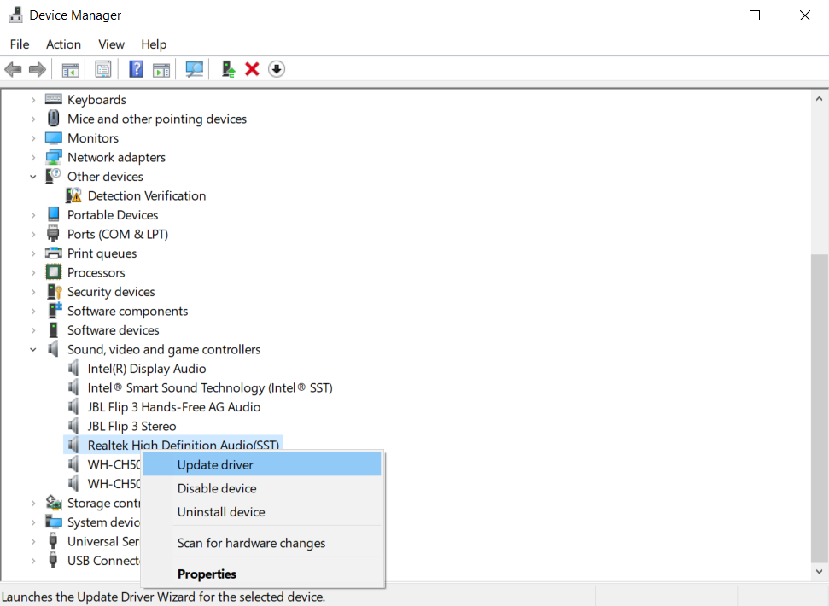
Task: Choose Update driver from context menu
Action: [262, 465]
